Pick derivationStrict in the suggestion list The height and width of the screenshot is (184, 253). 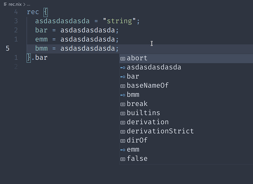tap(186, 131)
